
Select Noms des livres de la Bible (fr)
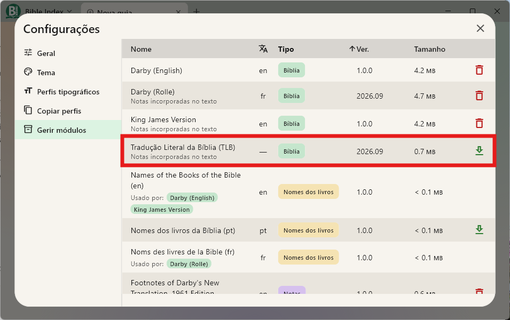pos(183,252)
